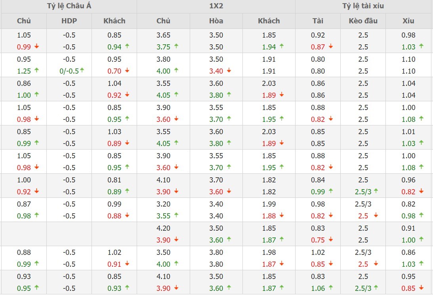Click the red down arrow beside 0.70
Screen dimensions: 433x296
coord(127,71)
